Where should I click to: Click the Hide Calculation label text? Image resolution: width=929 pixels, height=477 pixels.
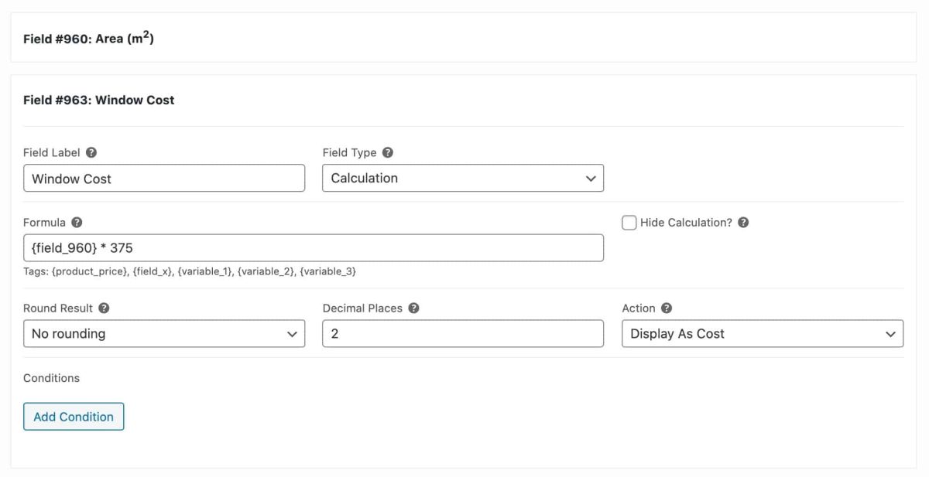tap(686, 223)
